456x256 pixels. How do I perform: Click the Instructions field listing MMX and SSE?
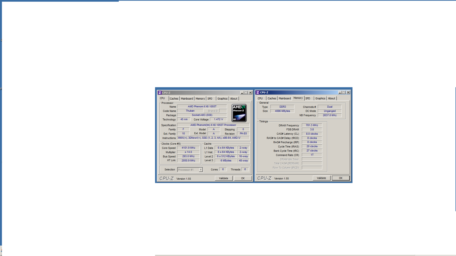(213, 138)
